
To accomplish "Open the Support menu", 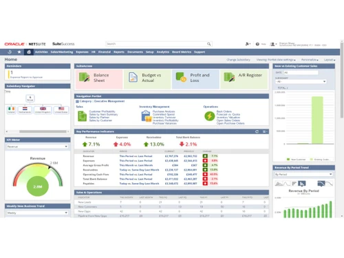I will pyautogui.click(x=200, y=52).
